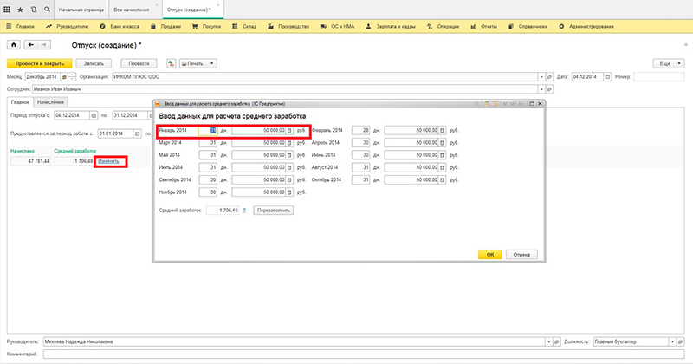Open global search magnifier icon

click(47, 10)
